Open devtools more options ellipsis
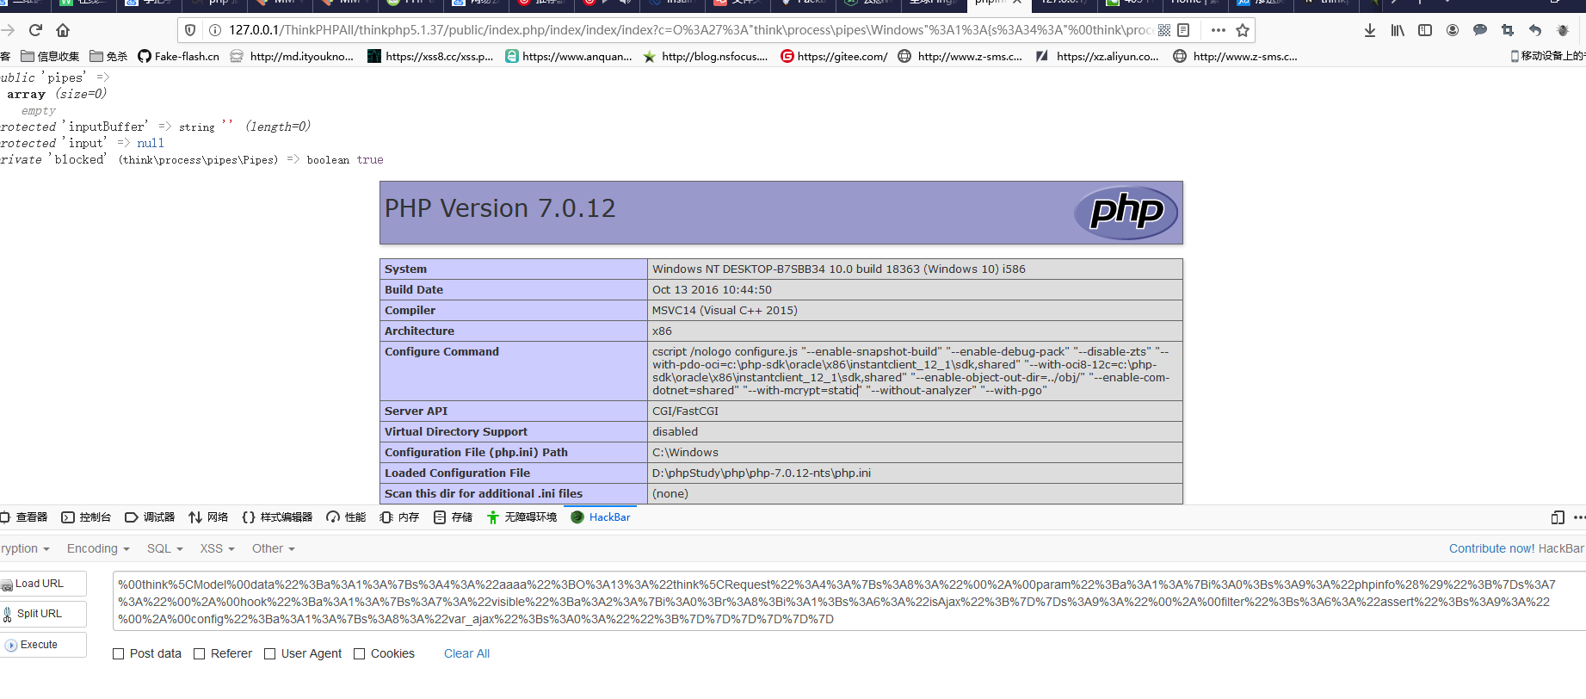Image resolution: width=1586 pixels, height=699 pixels. pos(1579,517)
